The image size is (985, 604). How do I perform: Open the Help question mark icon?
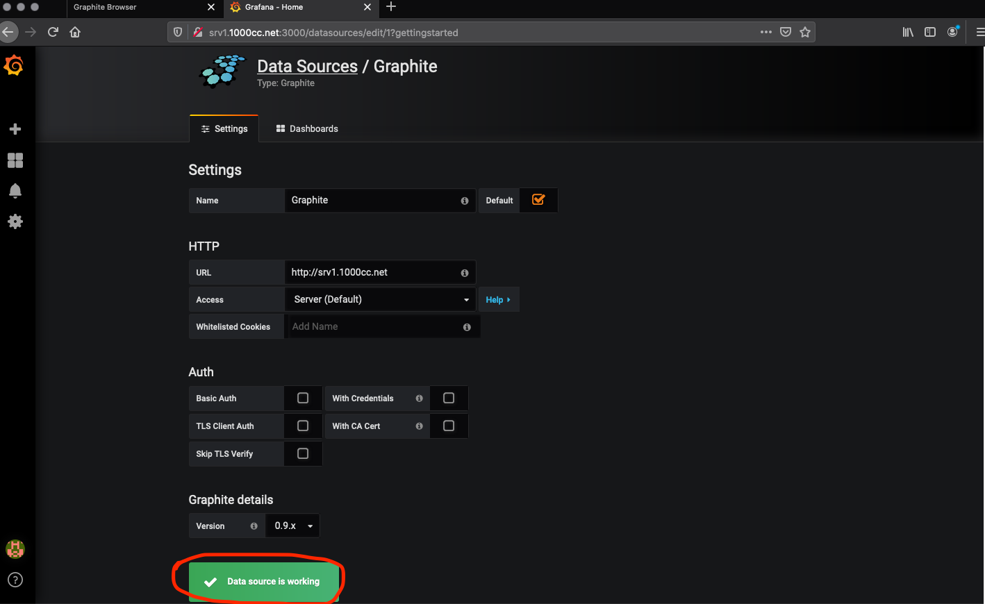[x=15, y=580]
